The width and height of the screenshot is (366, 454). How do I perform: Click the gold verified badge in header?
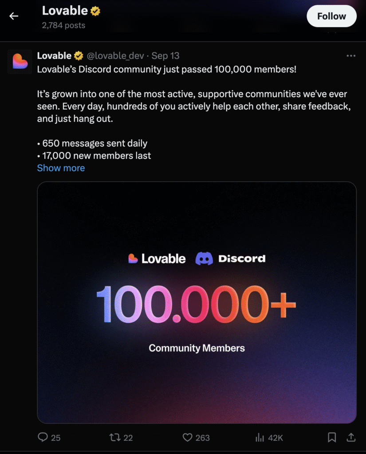pyautogui.click(x=95, y=11)
